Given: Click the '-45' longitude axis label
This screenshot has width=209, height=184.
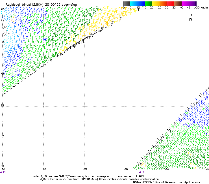Looking at the screenshot, I should tap(3, 169).
